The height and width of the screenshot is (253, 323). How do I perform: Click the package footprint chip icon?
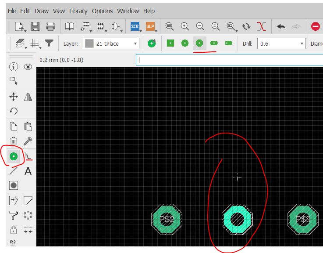100,26
